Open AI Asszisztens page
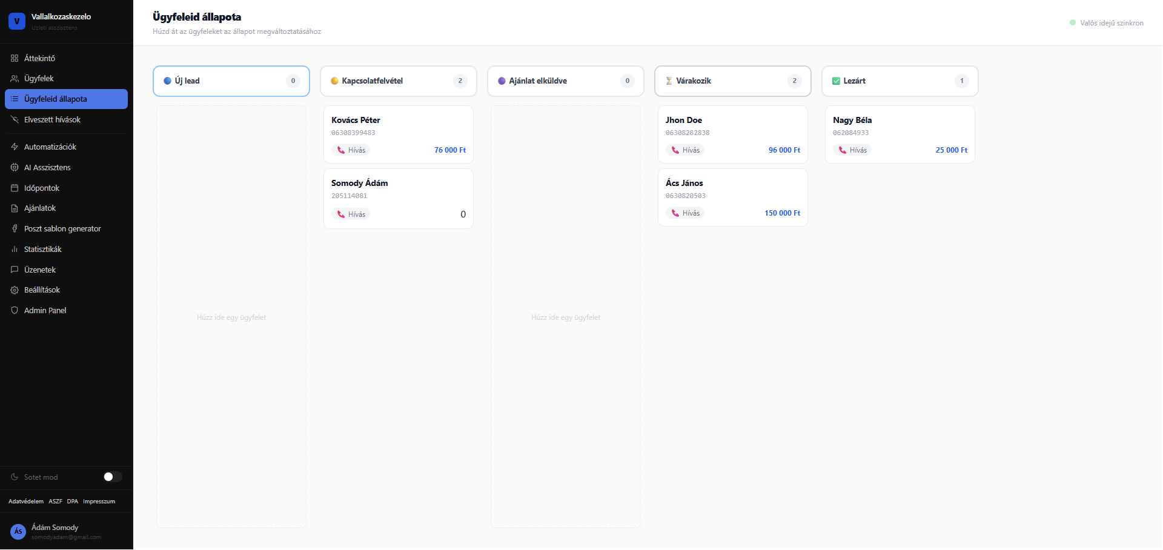 pyautogui.click(x=66, y=167)
